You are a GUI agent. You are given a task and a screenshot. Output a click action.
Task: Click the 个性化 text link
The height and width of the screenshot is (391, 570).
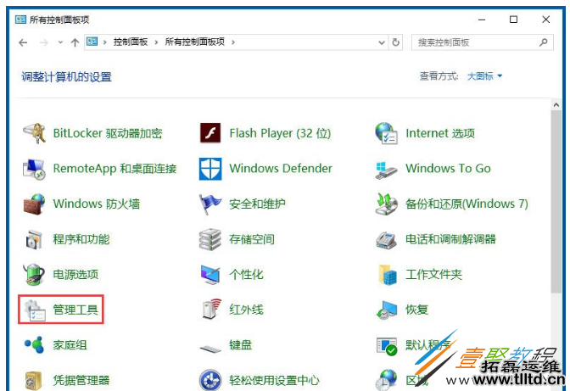pos(246,274)
